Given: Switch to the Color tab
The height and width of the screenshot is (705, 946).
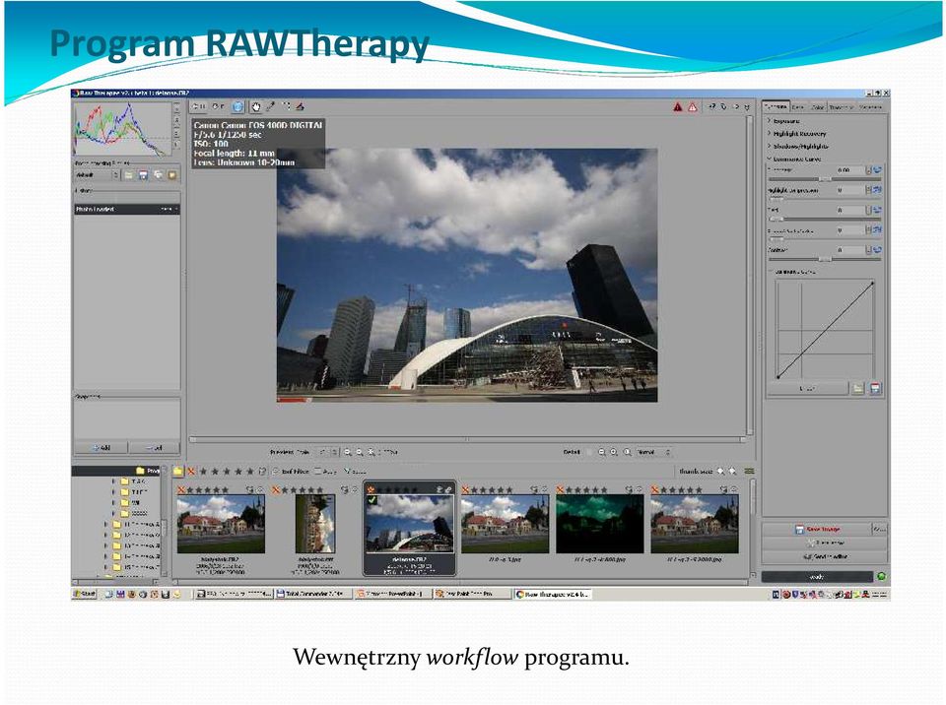Looking at the screenshot, I should click(818, 106).
